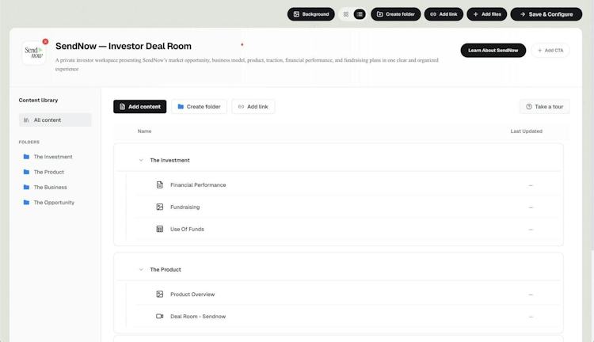The image size is (594, 342).
Task: Start the Take a tour guide
Action: (x=545, y=107)
